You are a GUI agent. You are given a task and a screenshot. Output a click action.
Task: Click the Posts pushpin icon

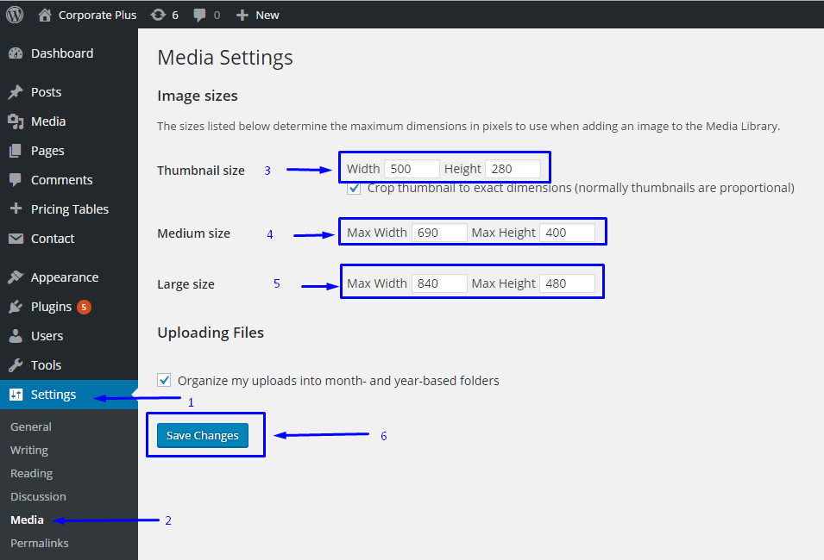pos(16,92)
